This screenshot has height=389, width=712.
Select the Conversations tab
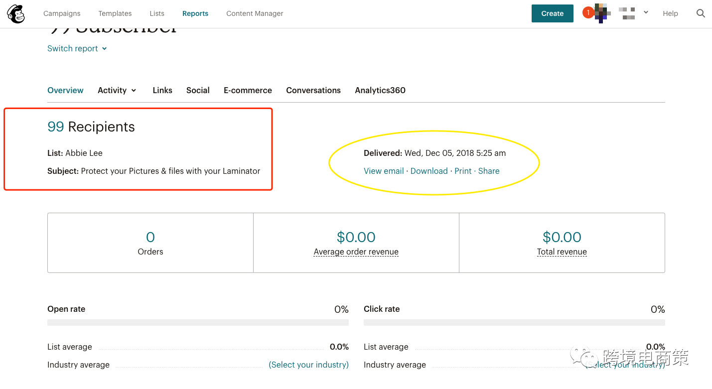313,90
